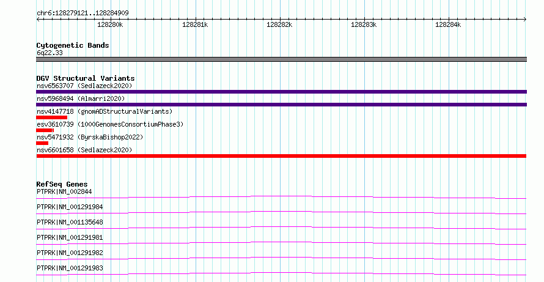The height and width of the screenshot is (282, 544).
Task: Select the magenta intron line under NM_002844
Action: coord(281,196)
